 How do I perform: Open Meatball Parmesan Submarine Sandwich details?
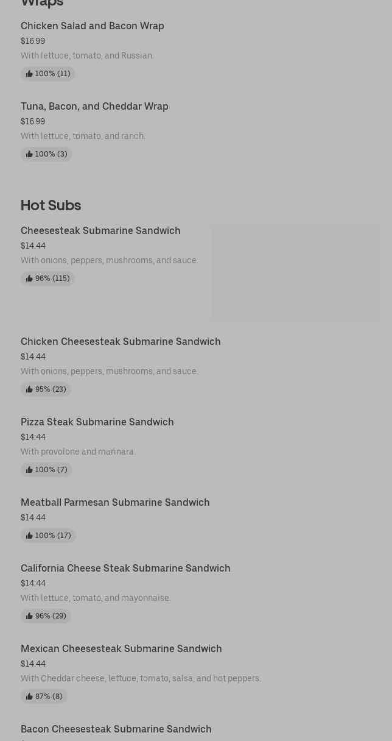[115, 503]
